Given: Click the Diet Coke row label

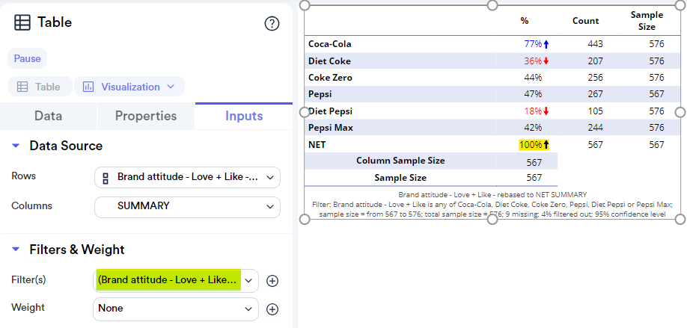Looking at the screenshot, I should pyautogui.click(x=329, y=61).
